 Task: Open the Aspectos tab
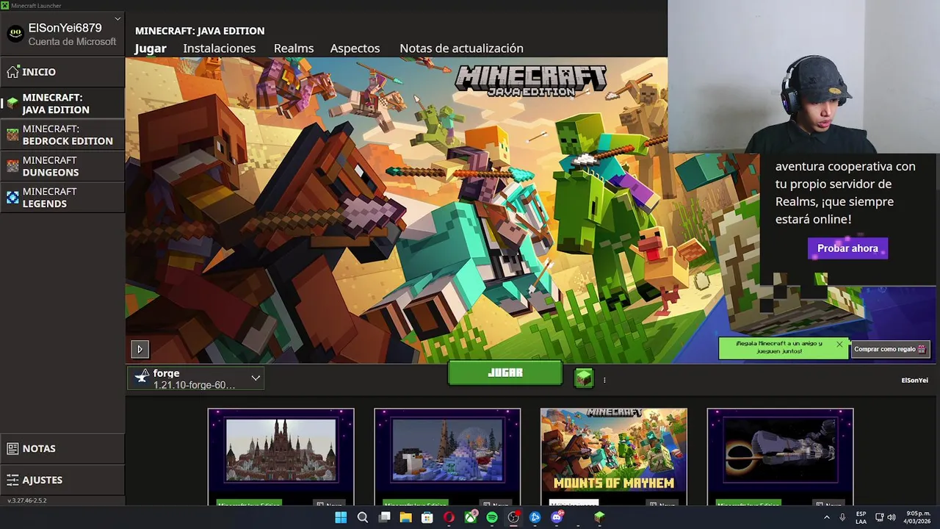tap(355, 48)
